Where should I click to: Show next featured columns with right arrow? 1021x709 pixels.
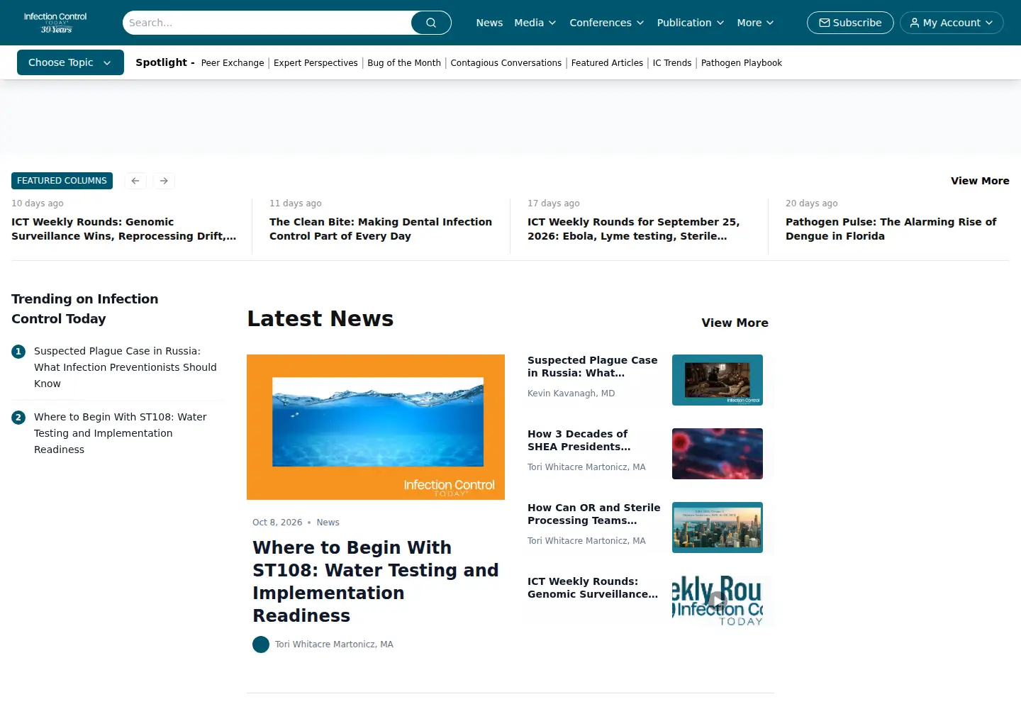pyautogui.click(x=164, y=181)
